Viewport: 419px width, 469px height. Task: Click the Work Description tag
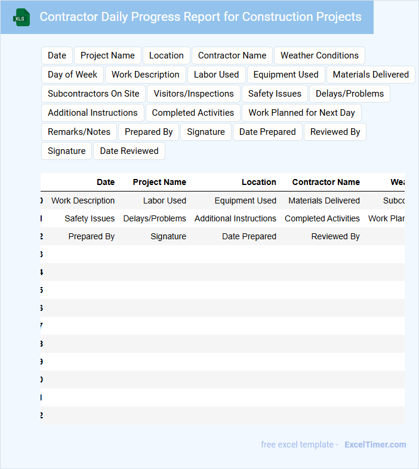146,75
